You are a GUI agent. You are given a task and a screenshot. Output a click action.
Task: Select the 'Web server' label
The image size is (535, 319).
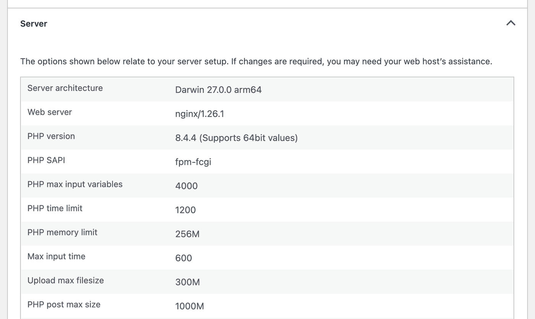click(x=50, y=112)
